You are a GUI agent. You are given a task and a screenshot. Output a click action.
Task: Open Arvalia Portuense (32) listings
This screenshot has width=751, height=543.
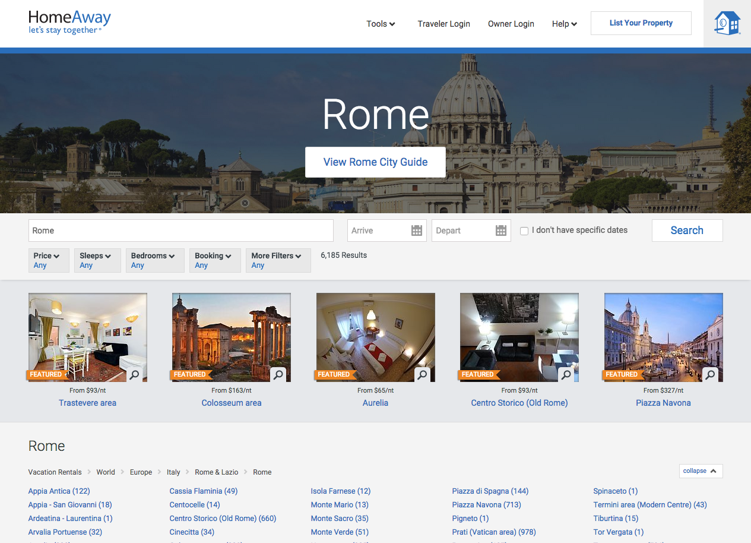click(x=65, y=532)
